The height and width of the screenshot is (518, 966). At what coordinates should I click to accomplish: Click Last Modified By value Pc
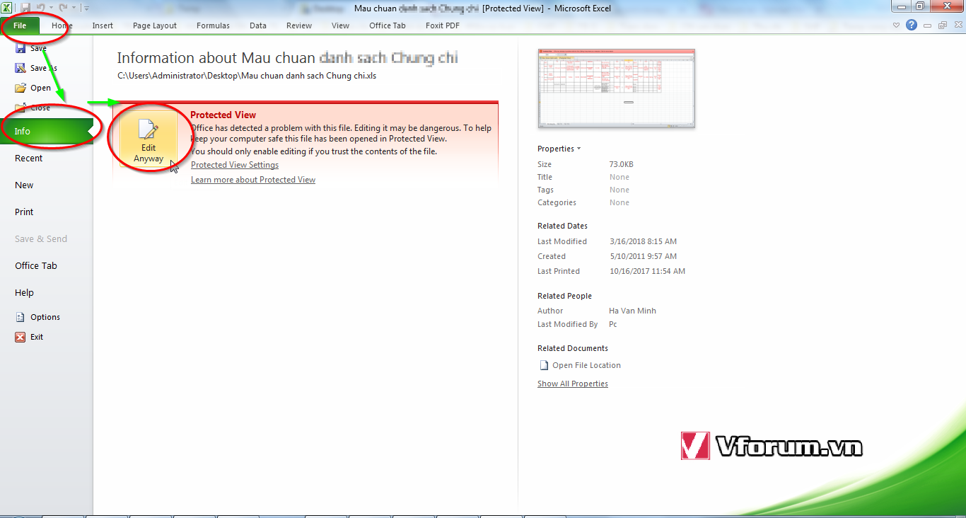coord(613,324)
